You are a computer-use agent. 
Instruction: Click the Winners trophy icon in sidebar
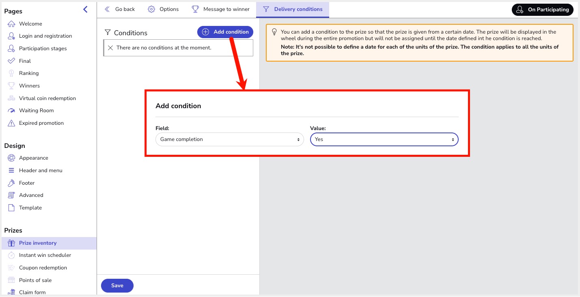(11, 86)
